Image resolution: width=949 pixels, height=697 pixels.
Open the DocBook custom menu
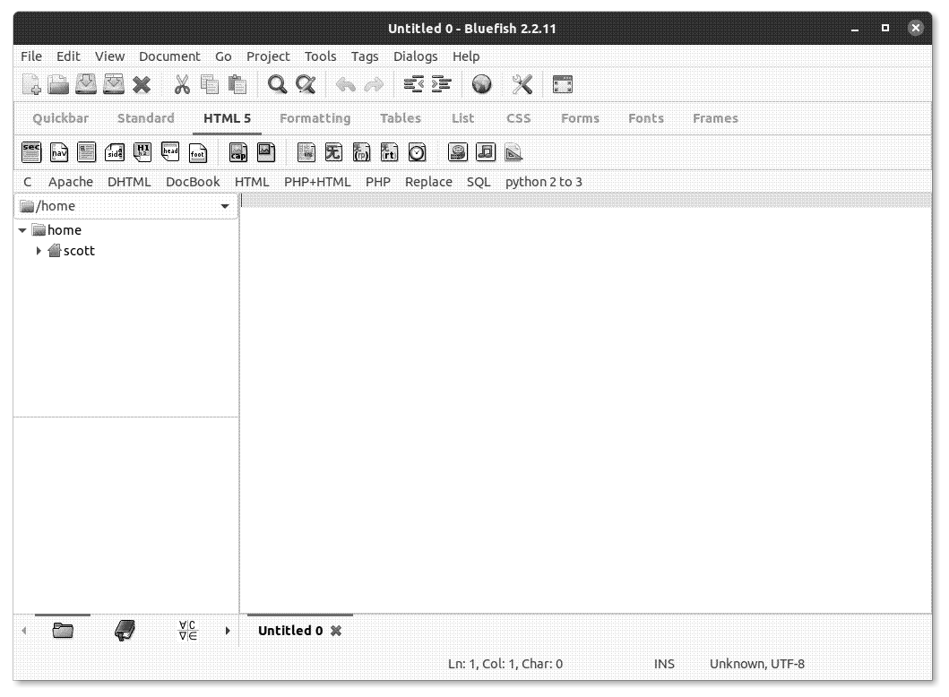pos(193,182)
